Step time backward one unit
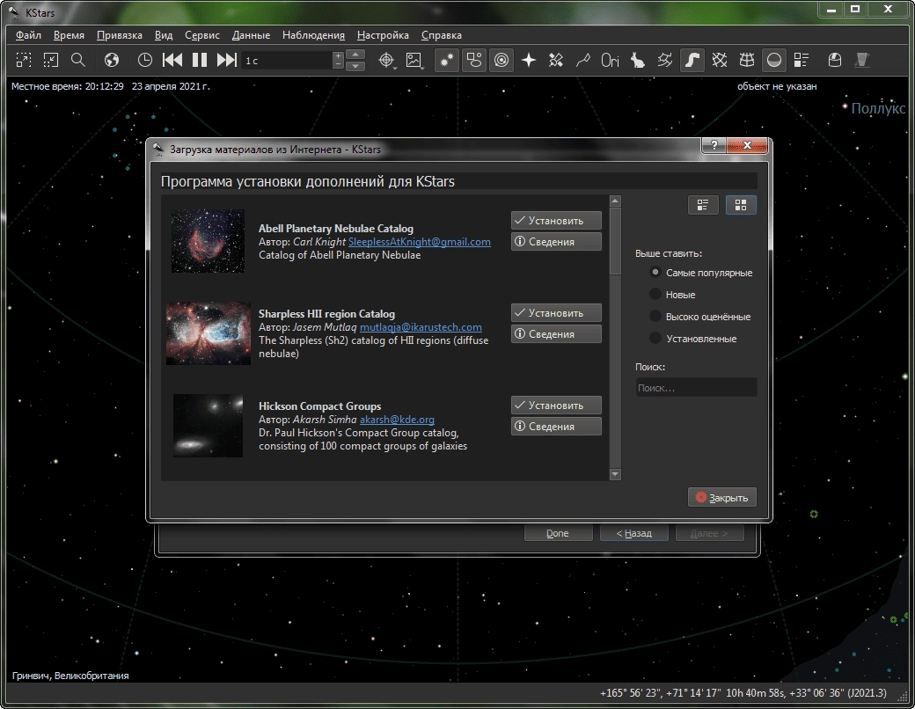The width and height of the screenshot is (915, 709). point(172,60)
